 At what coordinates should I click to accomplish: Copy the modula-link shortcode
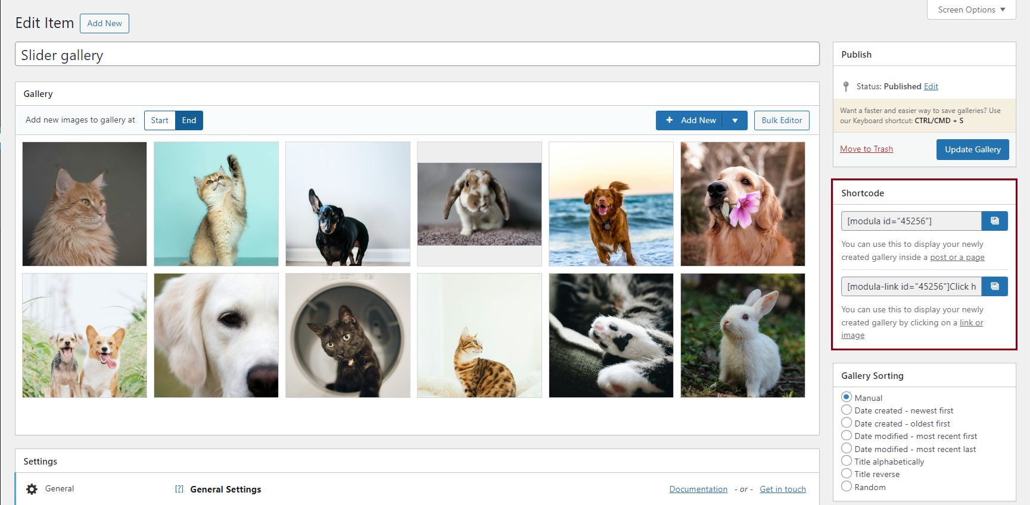(x=994, y=287)
